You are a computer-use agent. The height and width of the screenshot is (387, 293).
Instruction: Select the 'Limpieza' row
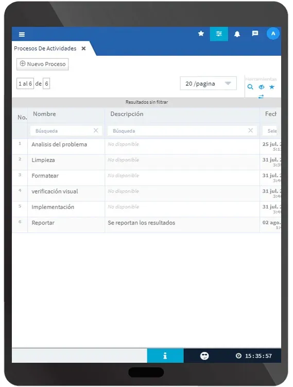pyautogui.click(x=146, y=163)
